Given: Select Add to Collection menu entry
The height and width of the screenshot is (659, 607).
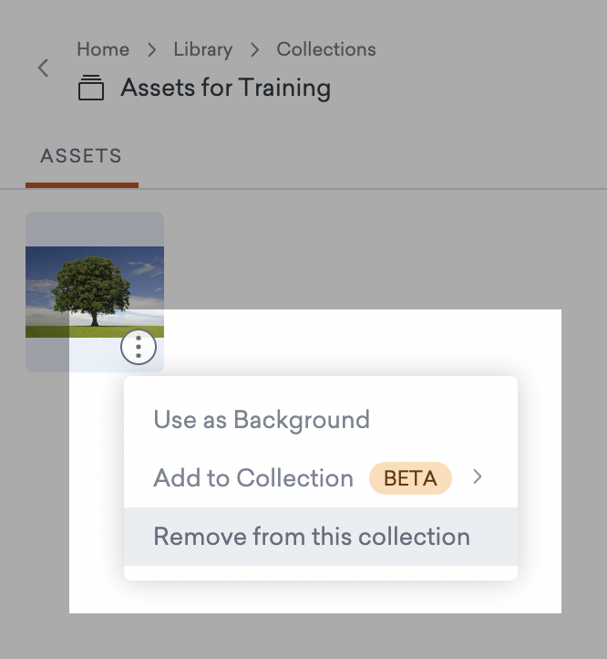Looking at the screenshot, I should pyautogui.click(x=253, y=478).
